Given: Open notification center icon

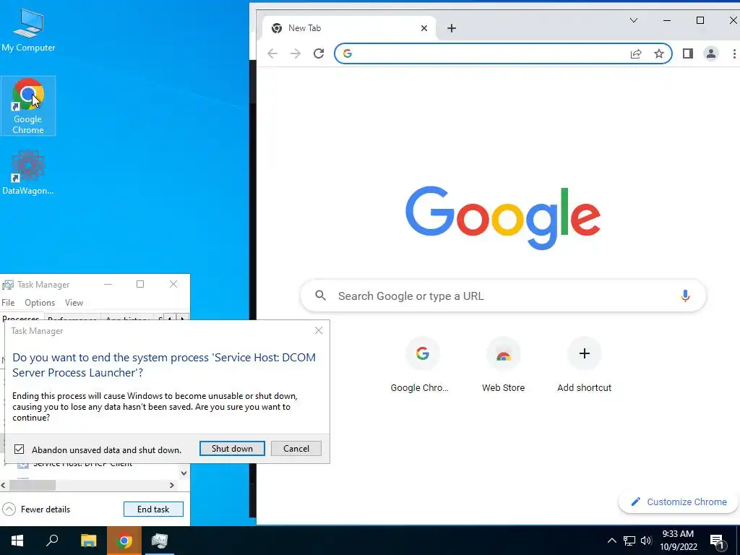Looking at the screenshot, I should (x=717, y=541).
